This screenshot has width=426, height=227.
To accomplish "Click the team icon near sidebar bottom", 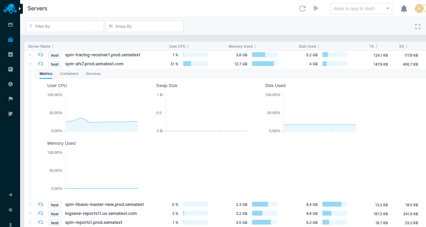I will click(10, 210).
